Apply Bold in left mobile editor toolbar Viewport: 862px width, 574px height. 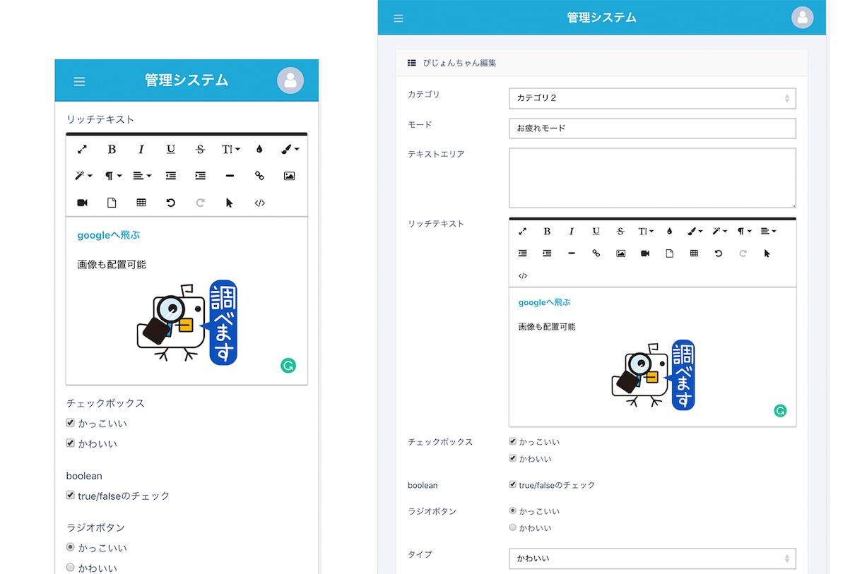point(112,149)
